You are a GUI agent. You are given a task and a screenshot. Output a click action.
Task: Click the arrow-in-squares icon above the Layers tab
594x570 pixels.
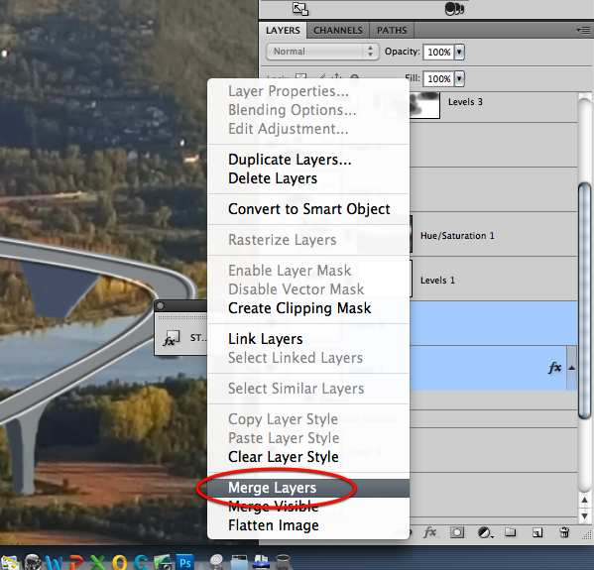[x=300, y=9]
